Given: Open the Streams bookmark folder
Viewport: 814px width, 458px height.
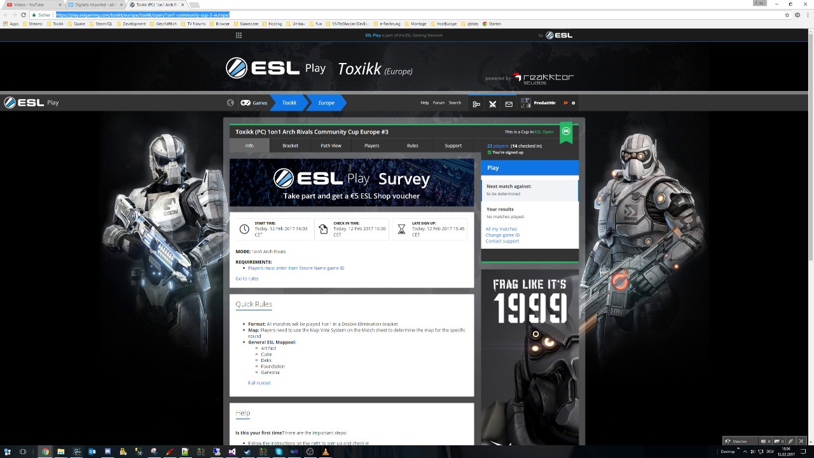Looking at the screenshot, I should 32,24.
